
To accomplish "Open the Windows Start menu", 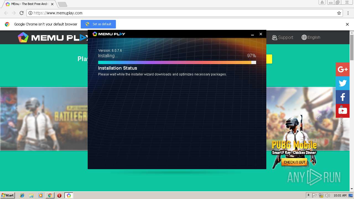I will pyautogui.click(x=8, y=195).
